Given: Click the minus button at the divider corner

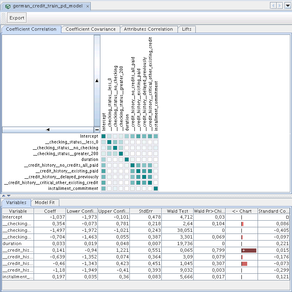Looking at the screenshot, I should [x=97, y=129].
